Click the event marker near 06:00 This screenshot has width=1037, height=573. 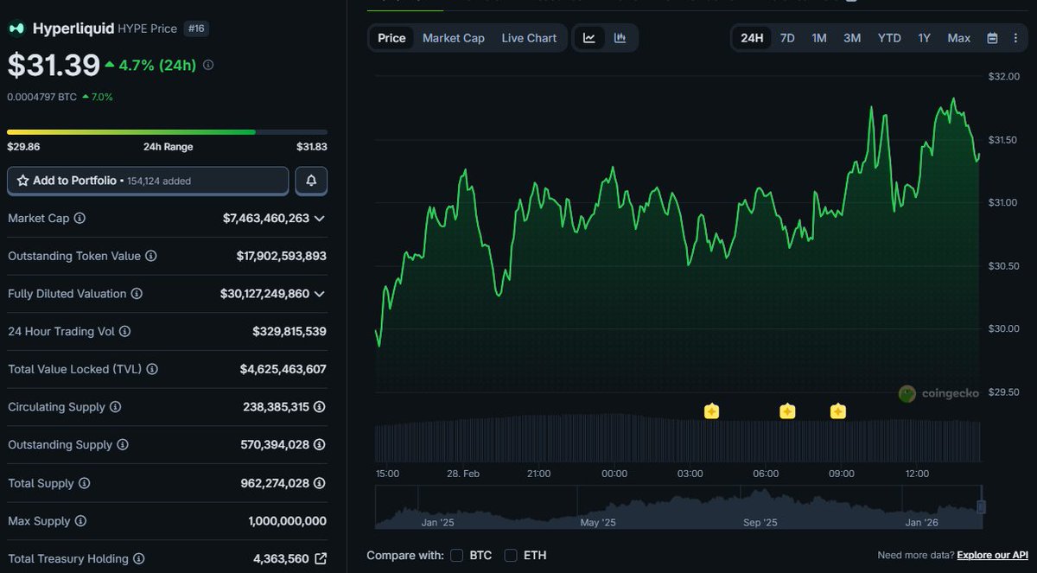point(787,411)
